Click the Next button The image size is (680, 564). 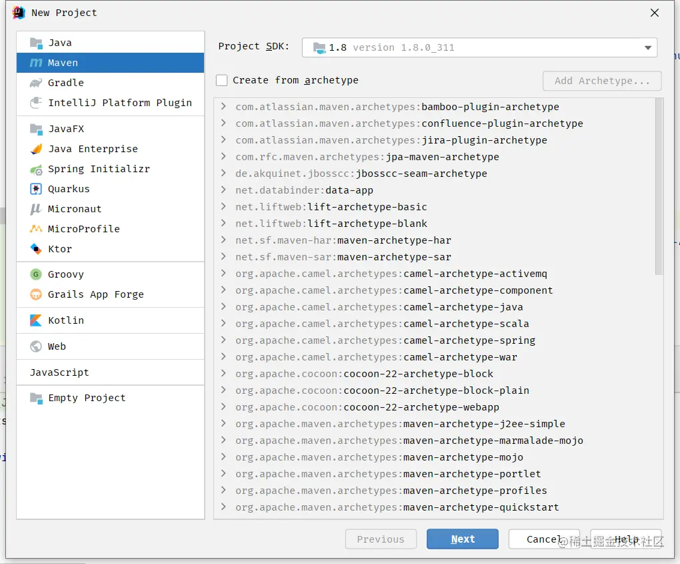pyautogui.click(x=462, y=539)
